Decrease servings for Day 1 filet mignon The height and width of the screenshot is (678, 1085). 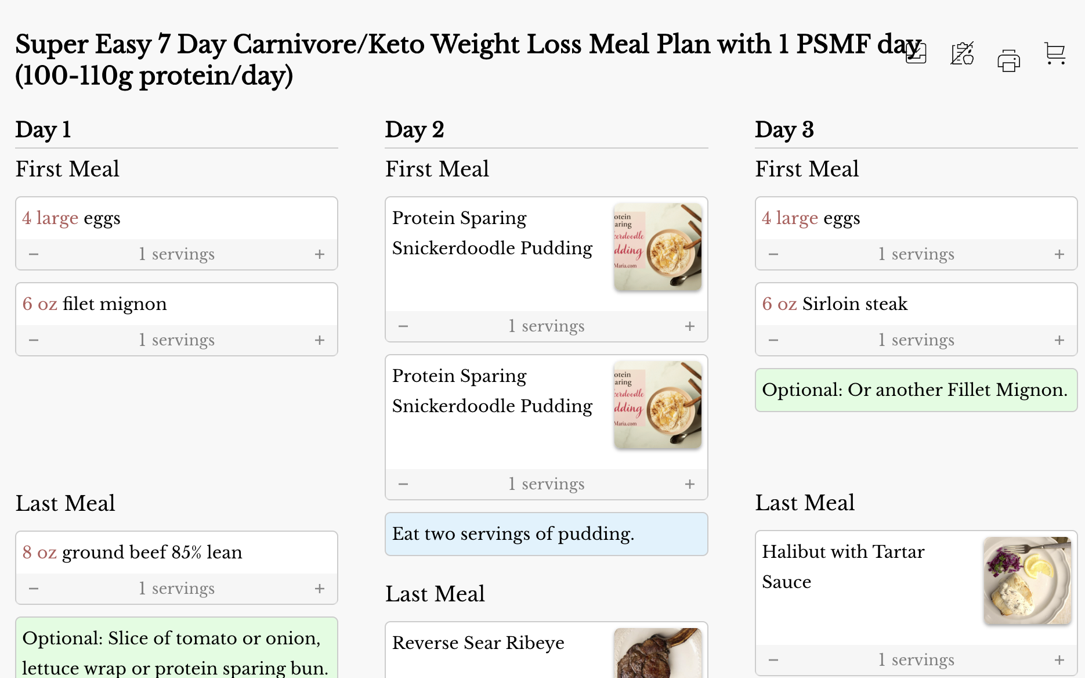click(34, 340)
